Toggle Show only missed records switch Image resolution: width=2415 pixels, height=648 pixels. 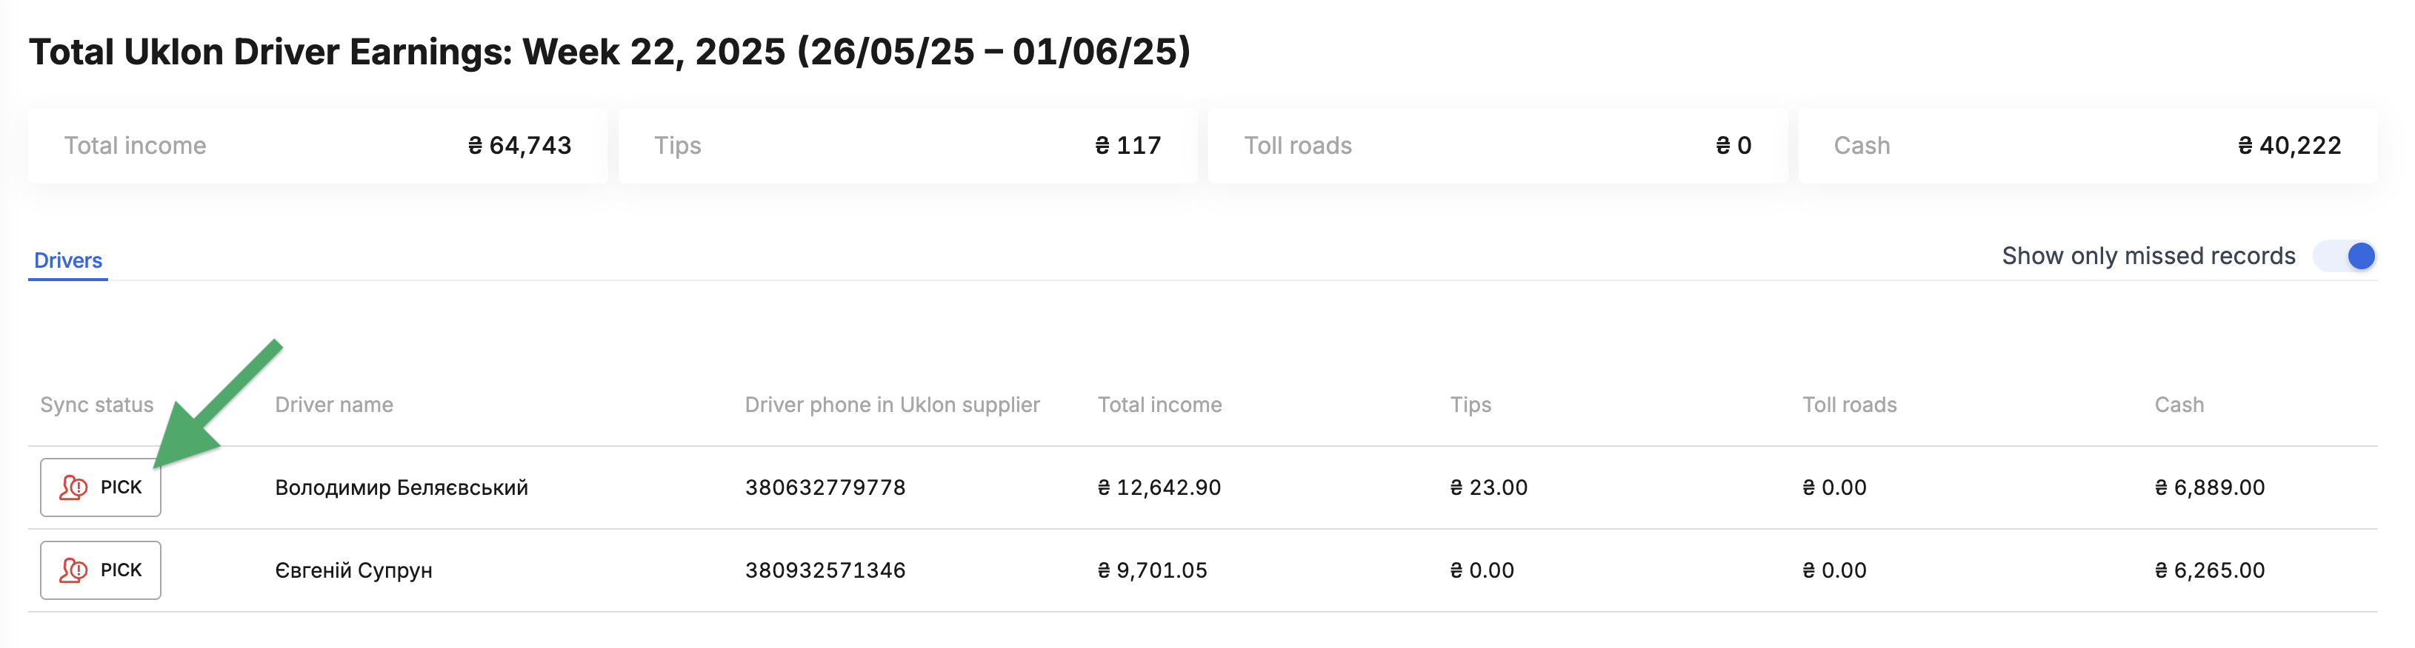[2345, 257]
